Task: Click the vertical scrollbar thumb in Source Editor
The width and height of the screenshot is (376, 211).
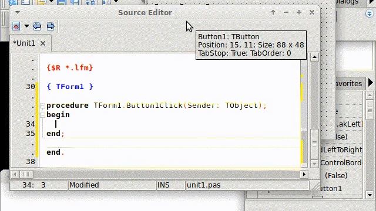Action: point(314,144)
